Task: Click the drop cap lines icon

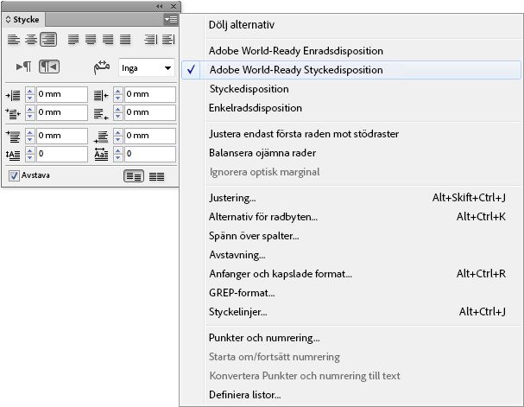Action: [13, 155]
